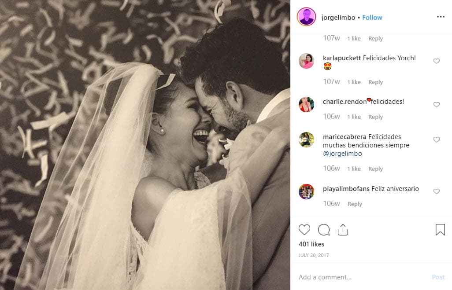Viewport: 452px width, 290px height.
Task: Share the post via the paper plane icon
Action: click(343, 229)
